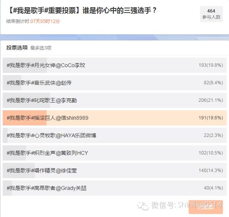Click the vote count 22(2.3%)

click(x=213, y=135)
